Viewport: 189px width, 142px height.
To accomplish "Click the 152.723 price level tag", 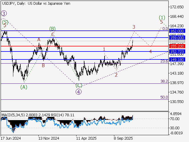I will pos(177,51).
